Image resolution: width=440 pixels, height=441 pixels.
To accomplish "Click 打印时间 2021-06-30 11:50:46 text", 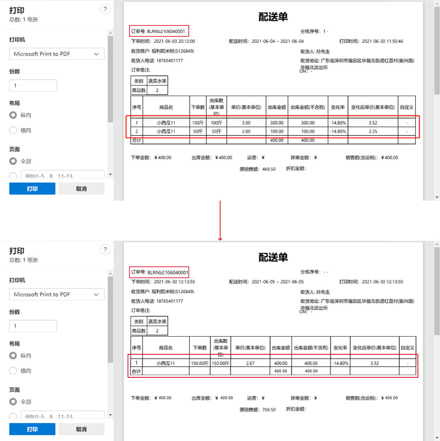I will coord(371,41).
